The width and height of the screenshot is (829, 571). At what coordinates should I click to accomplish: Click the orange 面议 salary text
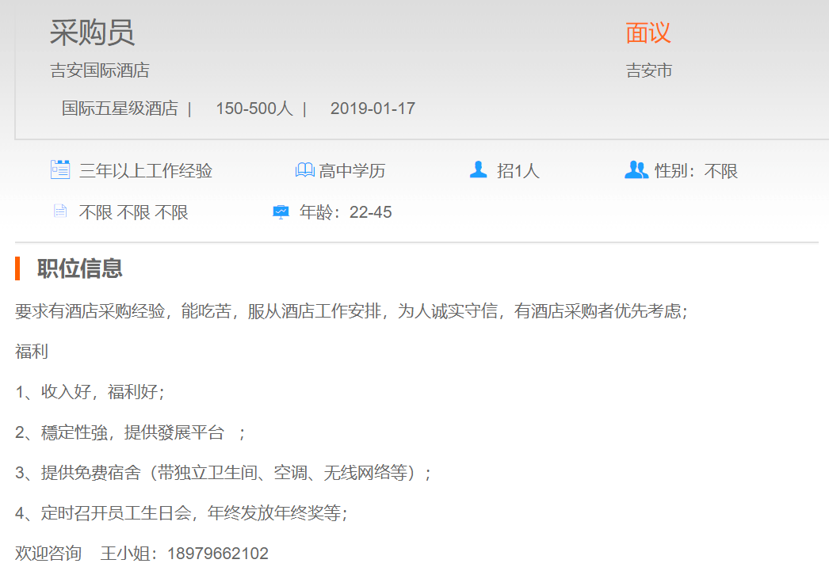[648, 32]
